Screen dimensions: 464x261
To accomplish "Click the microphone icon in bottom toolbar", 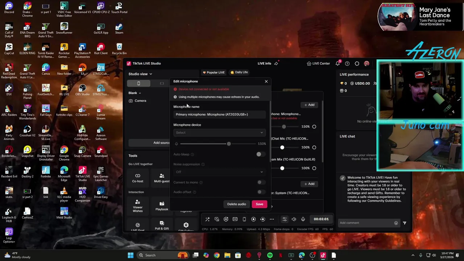I will [303, 219].
